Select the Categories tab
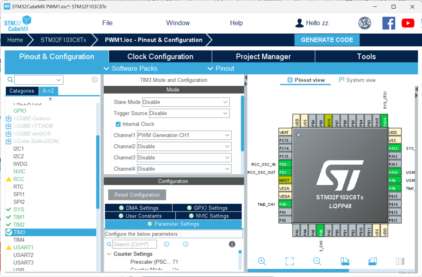Viewport: 422px width, 277px height. tap(22, 91)
